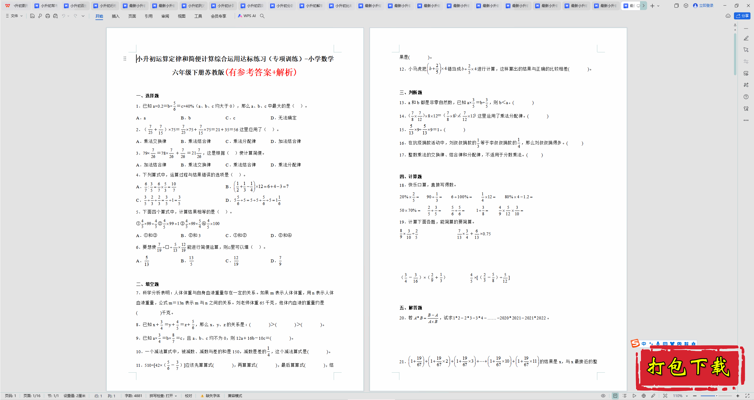754x400 pixels.
Task: Open the new tab dropdown arrow
Action: [x=658, y=6]
